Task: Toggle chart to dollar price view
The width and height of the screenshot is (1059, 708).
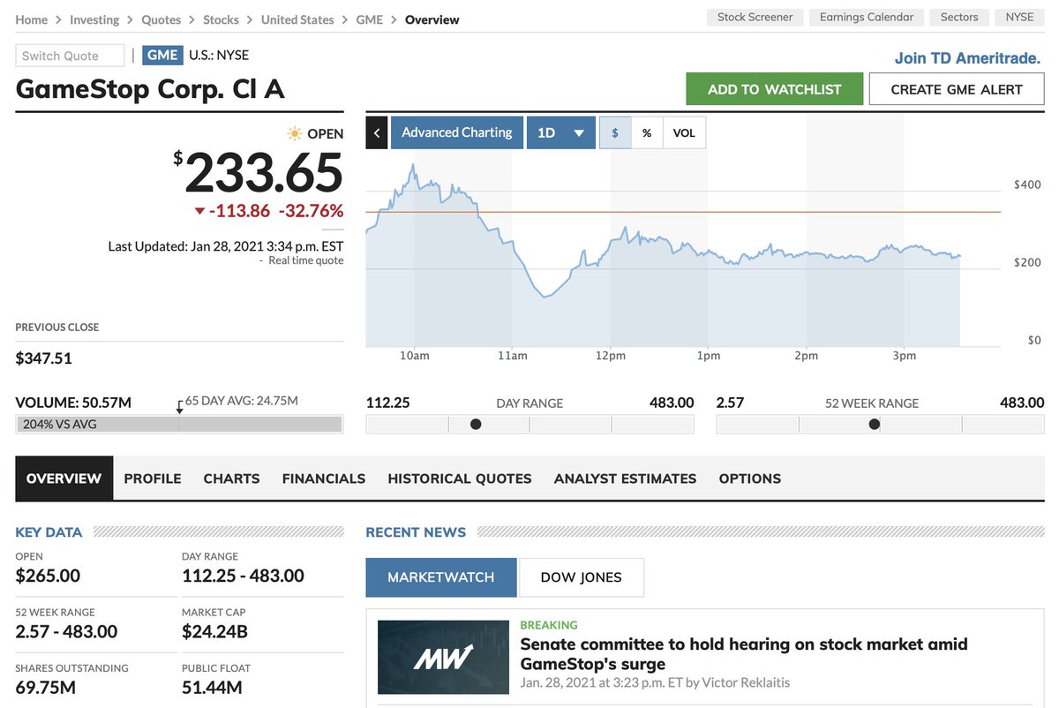Action: (x=615, y=132)
